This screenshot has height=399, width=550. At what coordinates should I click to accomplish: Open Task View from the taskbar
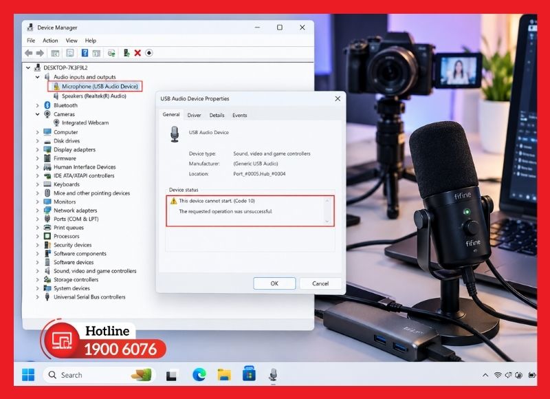(x=171, y=375)
